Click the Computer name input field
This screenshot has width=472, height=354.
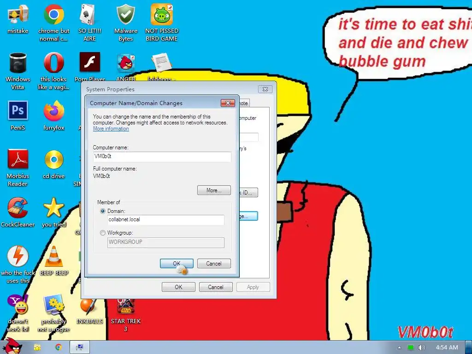[162, 157]
